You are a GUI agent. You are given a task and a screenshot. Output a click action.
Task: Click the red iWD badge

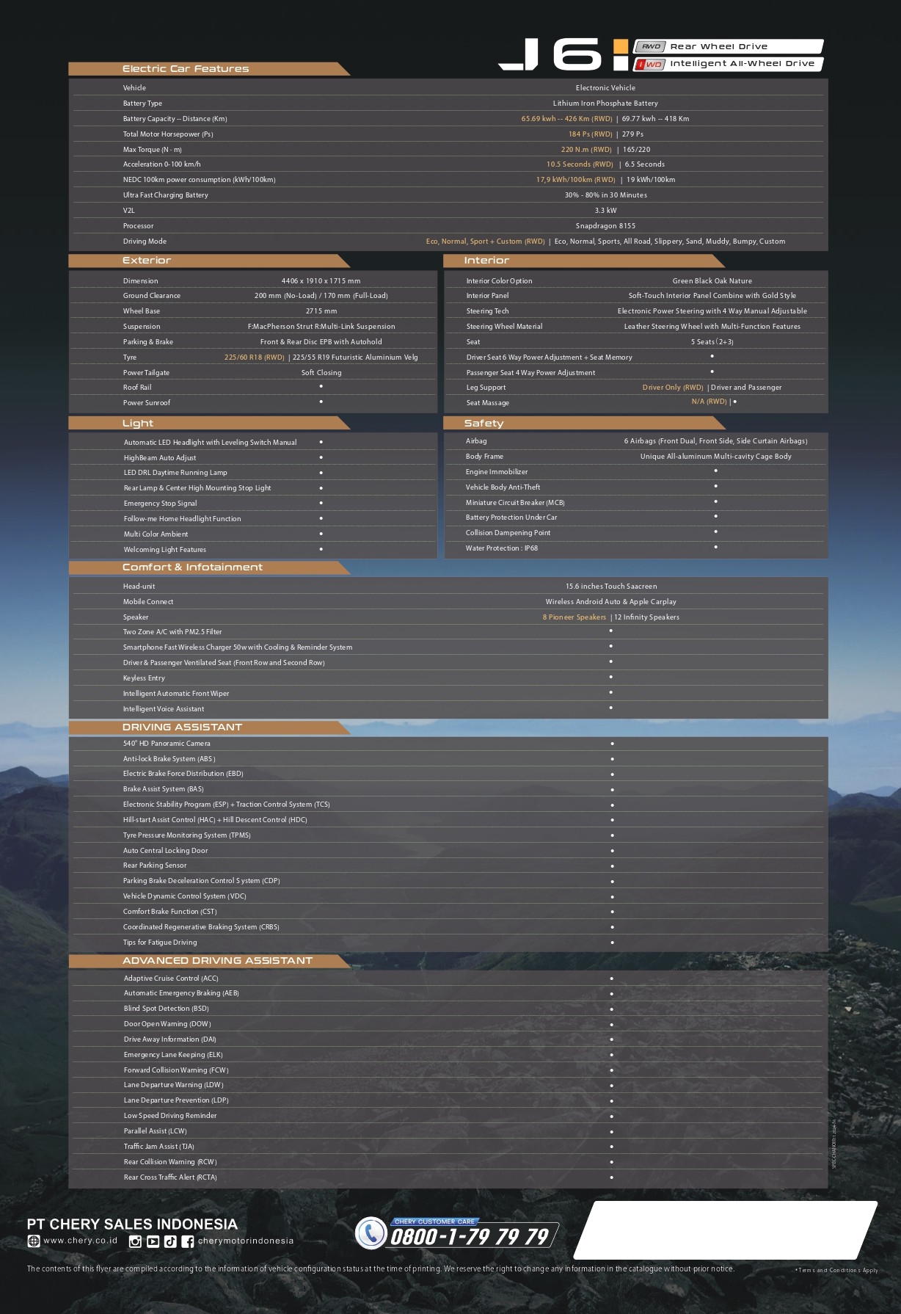pos(650,64)
